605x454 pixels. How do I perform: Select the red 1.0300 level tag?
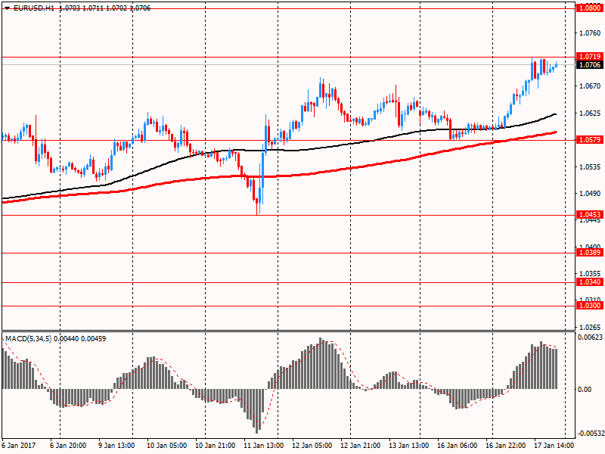[x=589, y=306]
